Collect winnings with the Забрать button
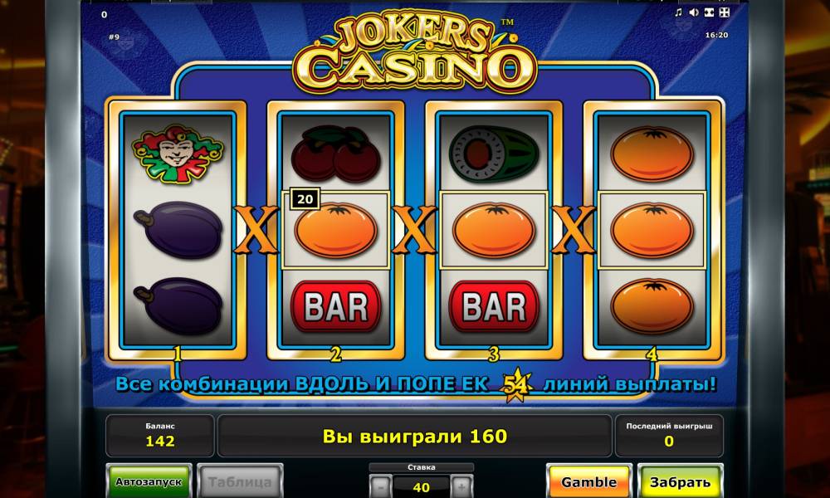The width and height of the screenshot is (830, 498). pyautogui.click(x=681, y=481)
